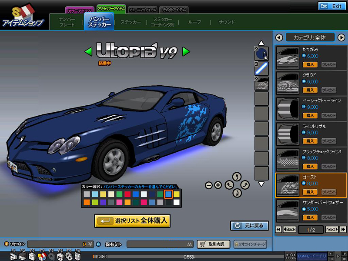Open the F3 bag icon
This screenshot has width=348, height=261.
32,257
